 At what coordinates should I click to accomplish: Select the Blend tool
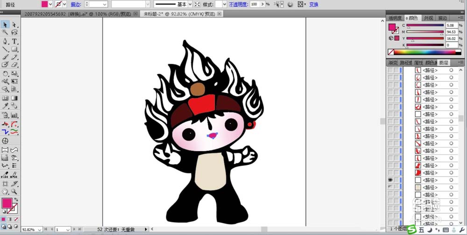point(14,106)
